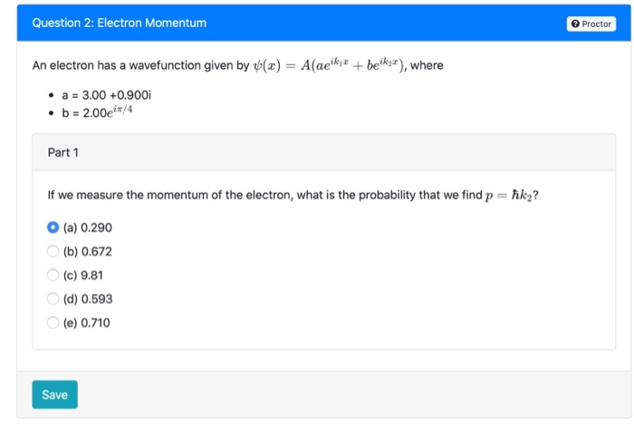Click the answer value text 0.290
Viewport: 634px width, 433px height.
96,227
